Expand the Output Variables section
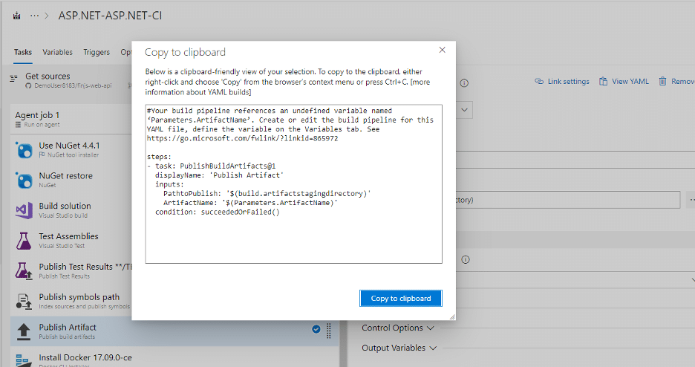The height and width of the screenshot is (367, 695). 399,348
